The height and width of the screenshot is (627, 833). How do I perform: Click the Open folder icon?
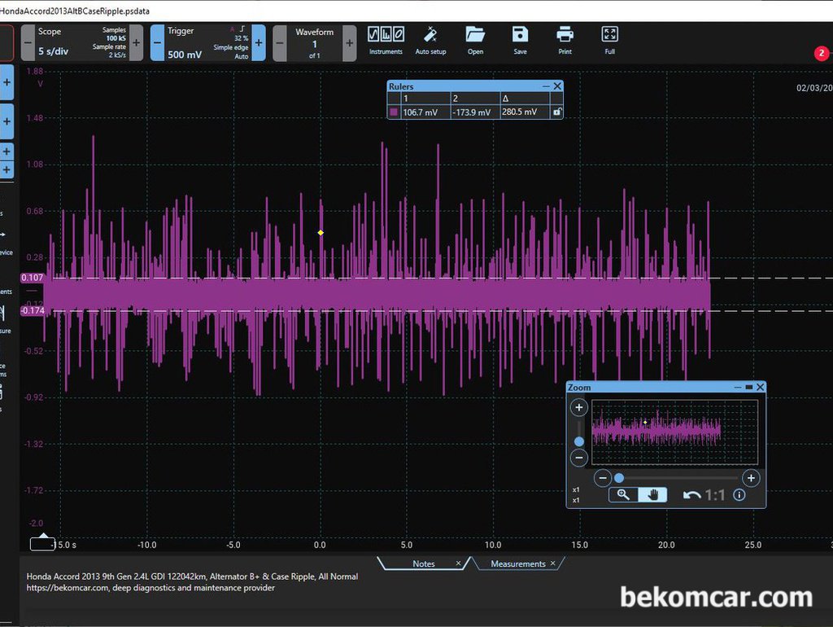point(475,41)
